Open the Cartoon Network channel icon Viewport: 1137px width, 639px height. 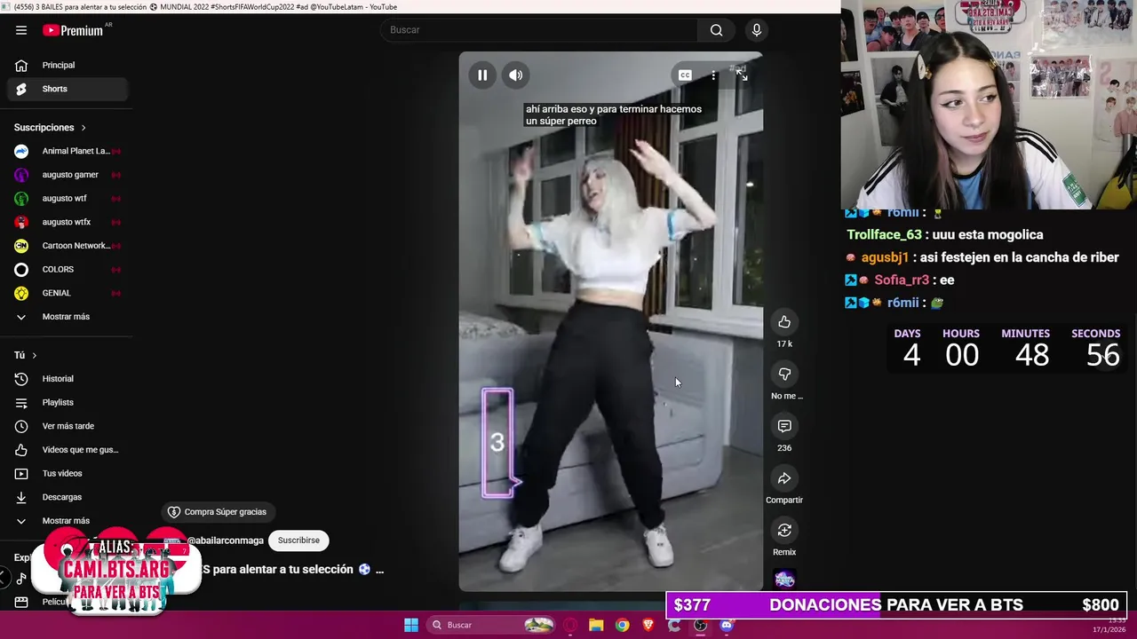[x=21, y=246]
